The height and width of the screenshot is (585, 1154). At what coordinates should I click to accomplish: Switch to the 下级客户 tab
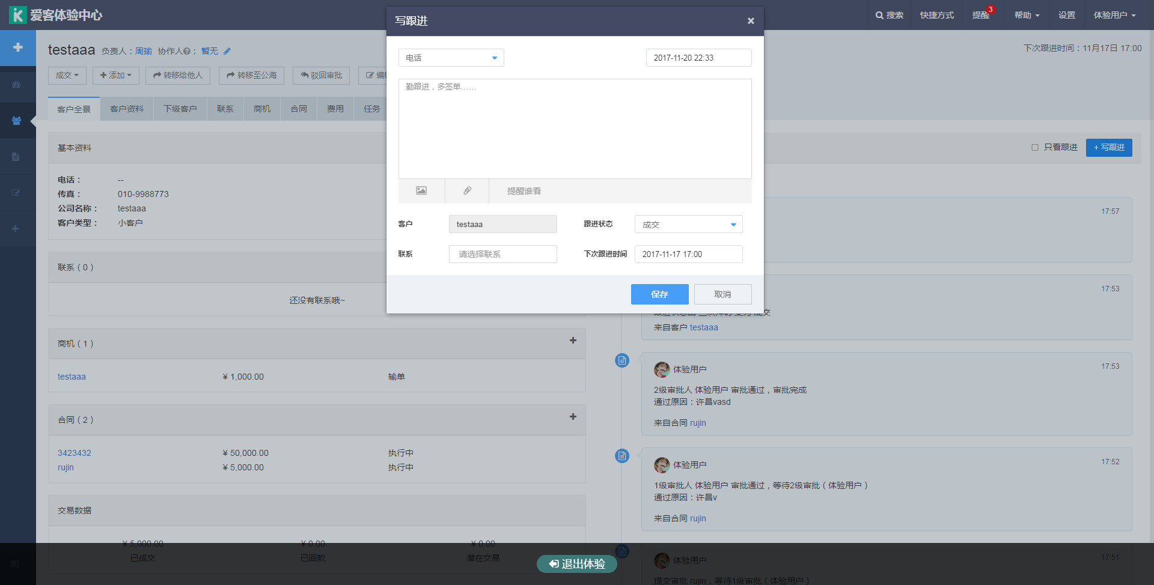(180, 109)
